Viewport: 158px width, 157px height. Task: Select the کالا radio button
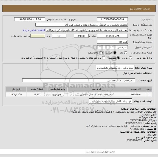(x=125, y=53)
